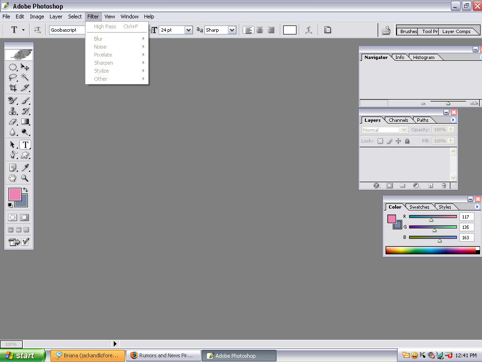482x362 pixels.
Task: Pick the Notes tool
Action: (x=13, y=168)
